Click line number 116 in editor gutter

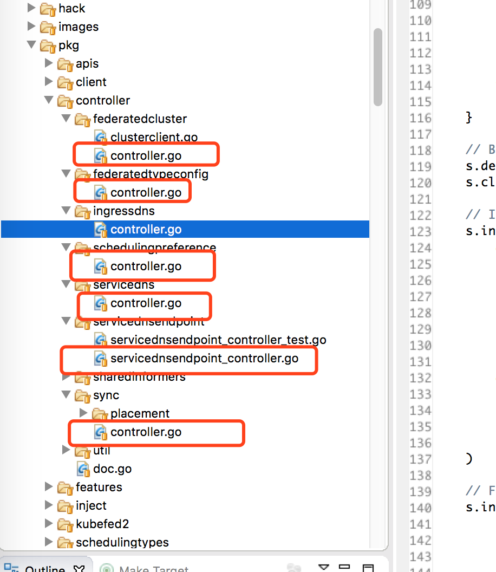click(420, 118)
